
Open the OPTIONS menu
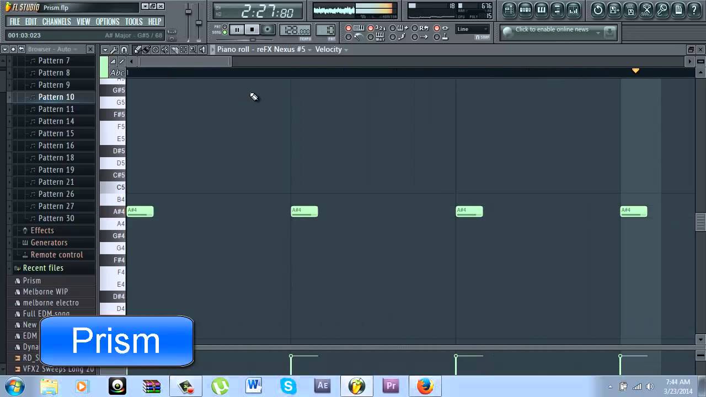108,22
